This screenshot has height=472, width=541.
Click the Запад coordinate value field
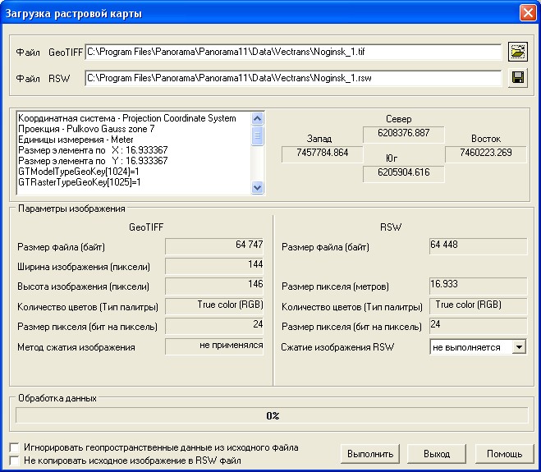click(x=316, y=153)
